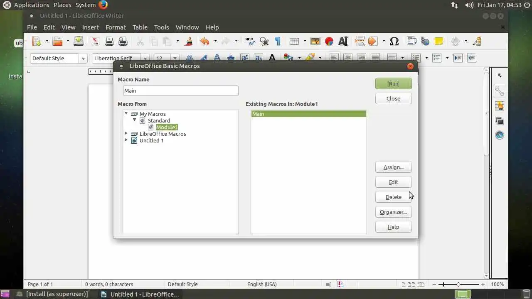Viewport: 532px width, 299px height.
Task: Toggle Formatting Marks pilcrow icon
Action: point(278,41)
